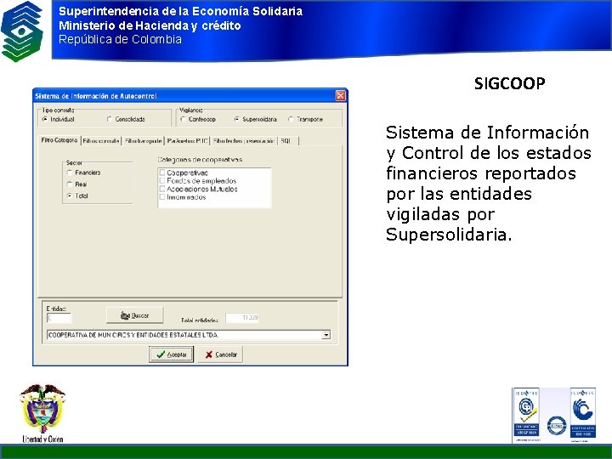Expand the cooperative entity dropdown arrow
Screen dimensions: 612x459
click(x=326, y=335)
